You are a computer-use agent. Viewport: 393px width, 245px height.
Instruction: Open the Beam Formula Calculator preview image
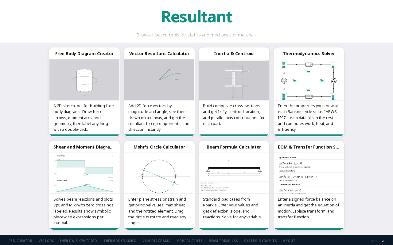coord(234,173)
